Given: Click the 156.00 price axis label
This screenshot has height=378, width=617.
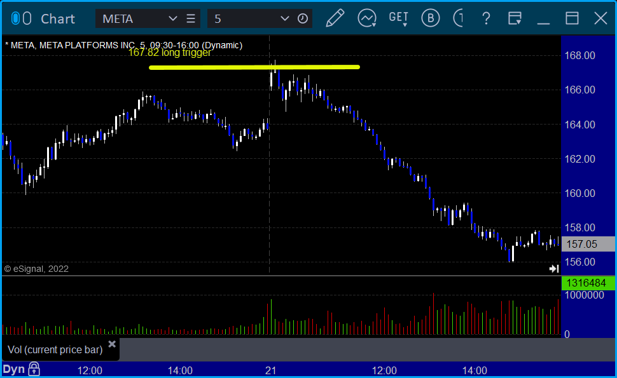Looking at the screenshot, I should pos(579,262).
